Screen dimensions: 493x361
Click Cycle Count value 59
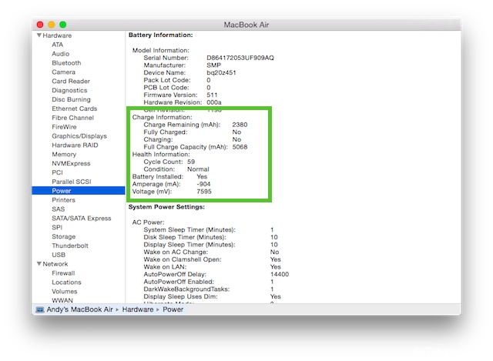(191, 162)
